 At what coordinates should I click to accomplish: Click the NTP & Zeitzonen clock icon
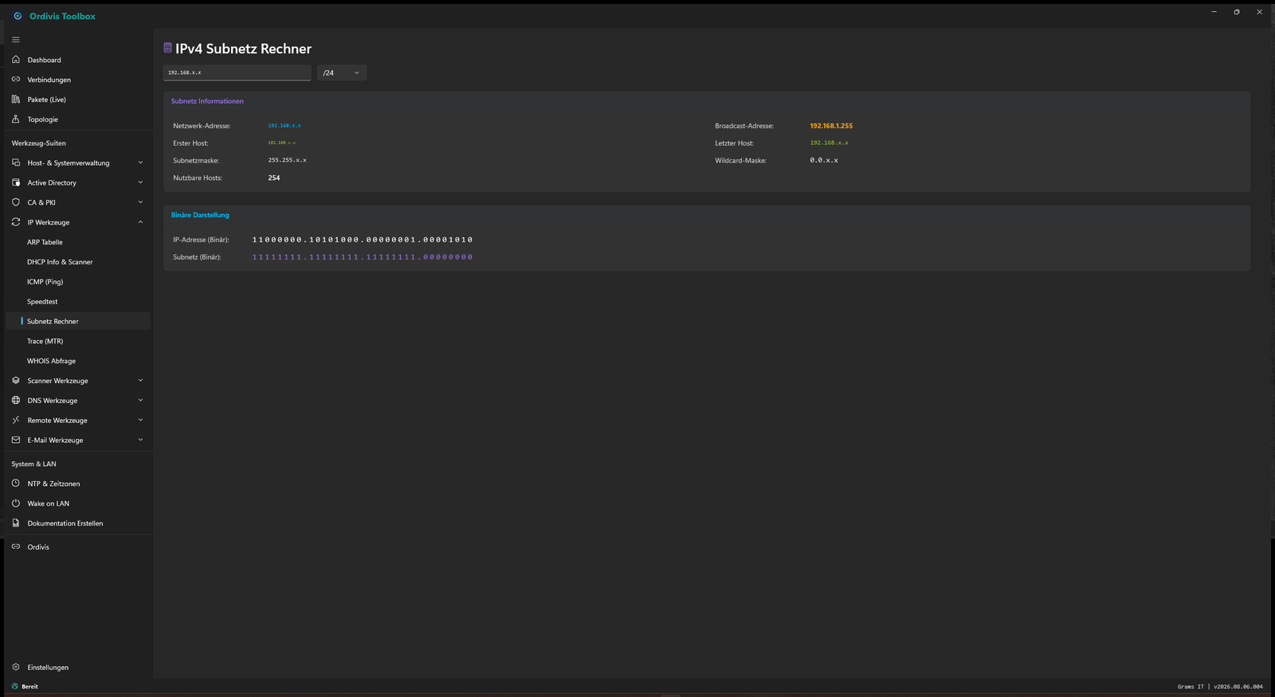click(15, 484)
